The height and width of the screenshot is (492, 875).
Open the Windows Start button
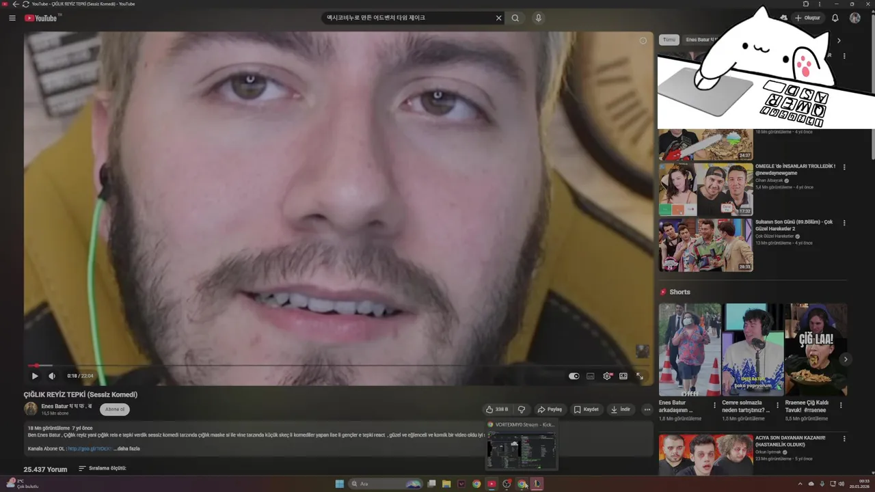click(340, 484)
